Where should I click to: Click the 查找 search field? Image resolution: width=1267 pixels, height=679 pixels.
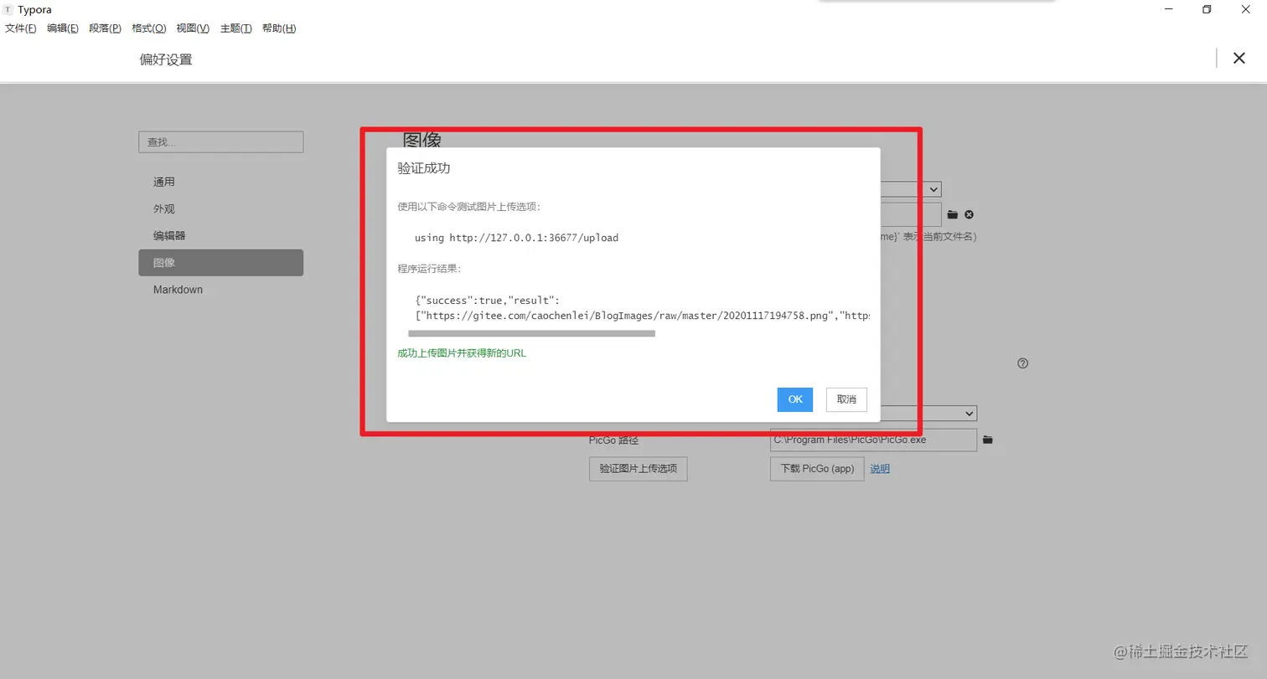point(220,141)
